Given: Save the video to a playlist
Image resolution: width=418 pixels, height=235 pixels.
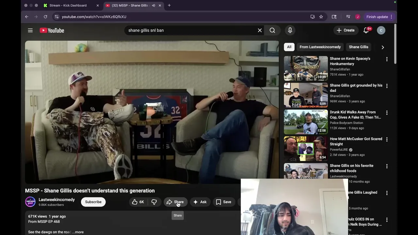Looking at the screenshot, I should tap(223, 202).
